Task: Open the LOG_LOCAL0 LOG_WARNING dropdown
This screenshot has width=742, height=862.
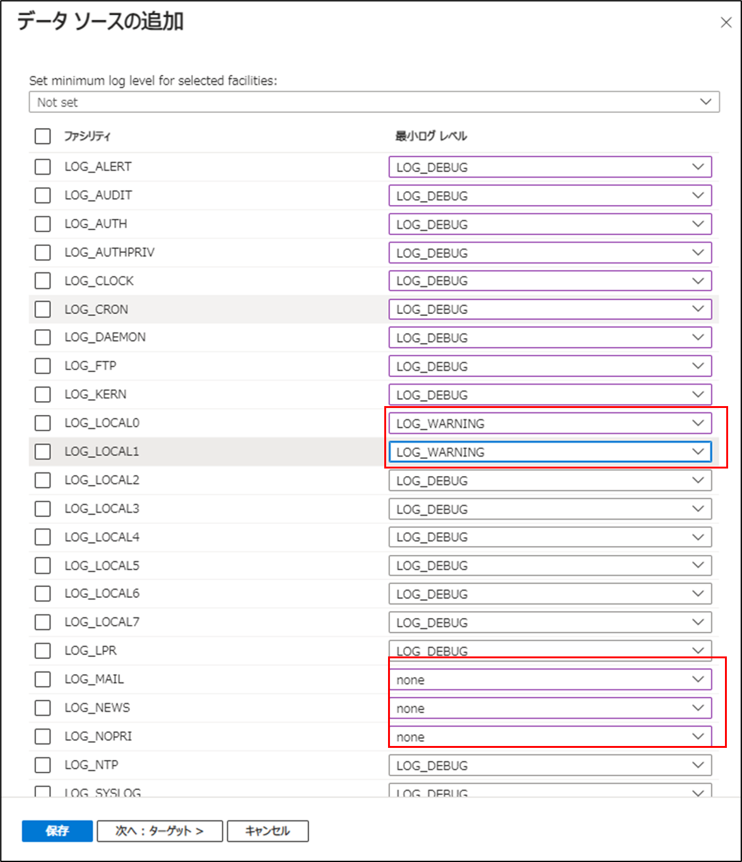Action: [x=550, y=423]
